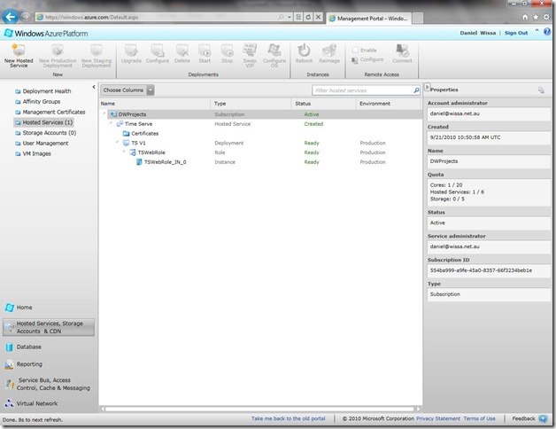556x429 pixels.
Task: Click Take me back to old portal
Action: [287, 417]
